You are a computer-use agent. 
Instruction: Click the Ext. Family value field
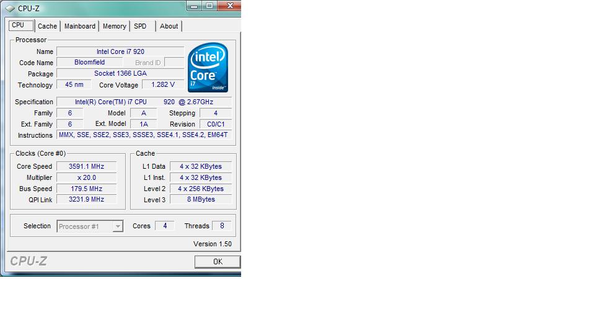coord(70,124)
